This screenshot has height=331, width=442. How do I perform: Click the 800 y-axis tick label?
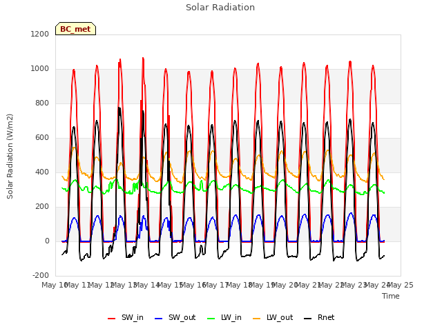pos(42,103)
